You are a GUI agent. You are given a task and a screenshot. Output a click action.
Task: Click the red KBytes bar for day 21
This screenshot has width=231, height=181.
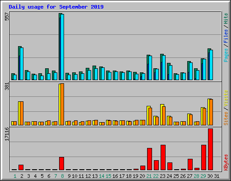[x=149, y=159]
